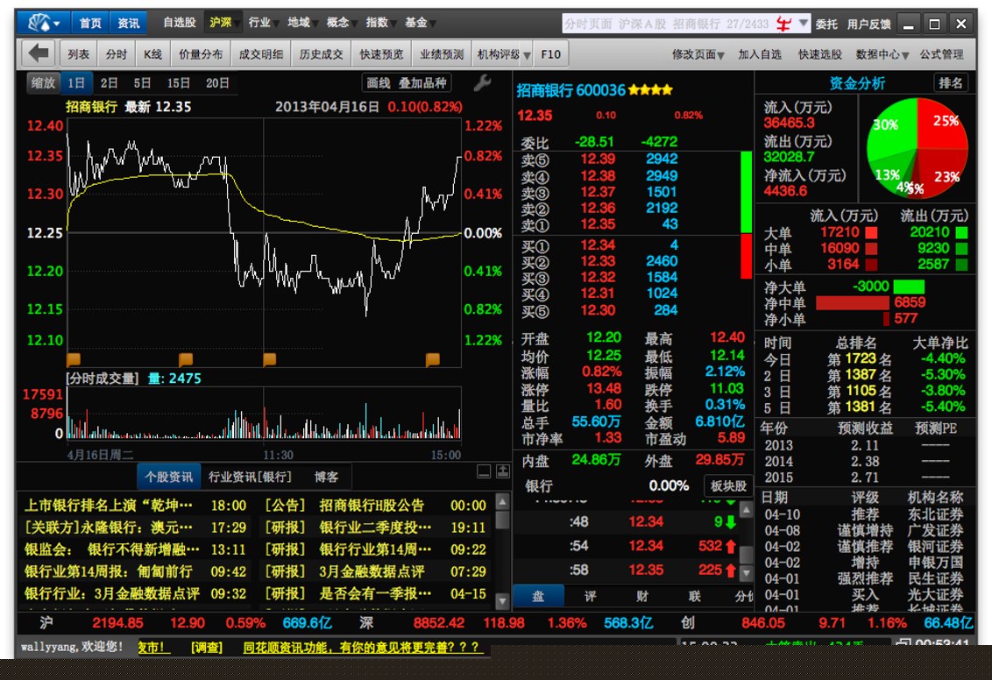The image size is (992, 680).
Task: Open the wrench chart settings icon
Action: pyautogui.click(x=482, y=83)
